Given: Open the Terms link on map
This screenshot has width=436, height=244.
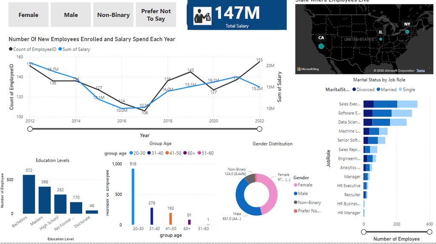Looking at the screenshot, I should 420,71.
